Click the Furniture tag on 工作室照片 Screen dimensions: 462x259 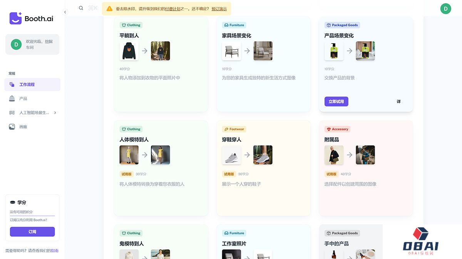coord(234,233)
